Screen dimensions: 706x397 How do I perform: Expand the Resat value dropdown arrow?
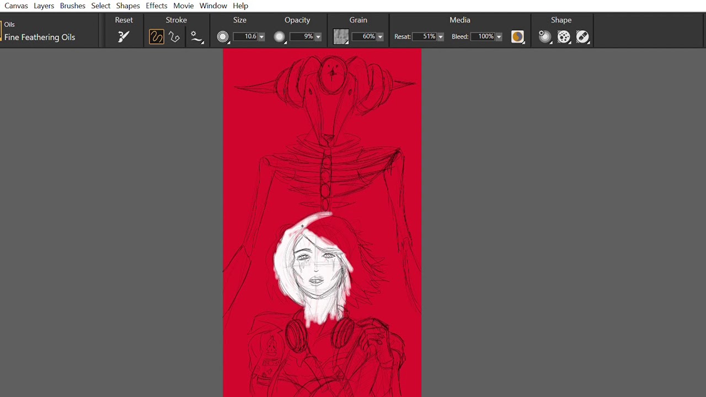(440, 37)
